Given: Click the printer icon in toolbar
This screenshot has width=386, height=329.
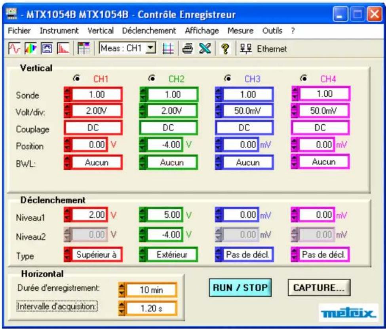Looking at the screenshot, I should (188, 49).
